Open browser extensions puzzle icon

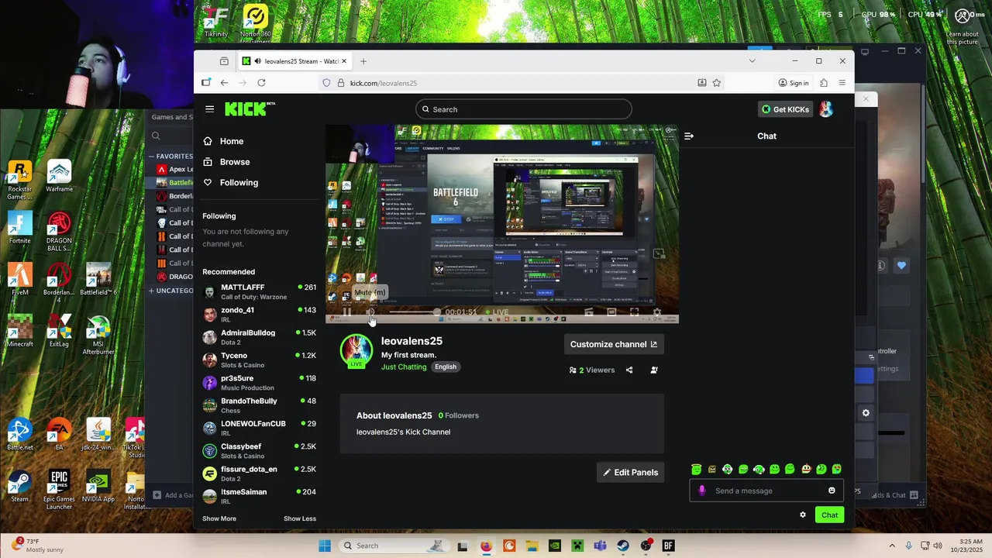click(x=824, y=83)
